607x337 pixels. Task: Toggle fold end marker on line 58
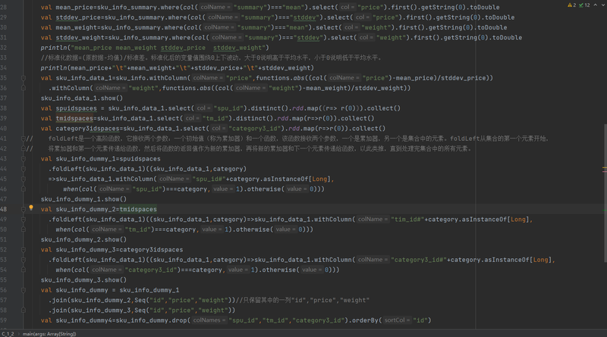point(24,310)
